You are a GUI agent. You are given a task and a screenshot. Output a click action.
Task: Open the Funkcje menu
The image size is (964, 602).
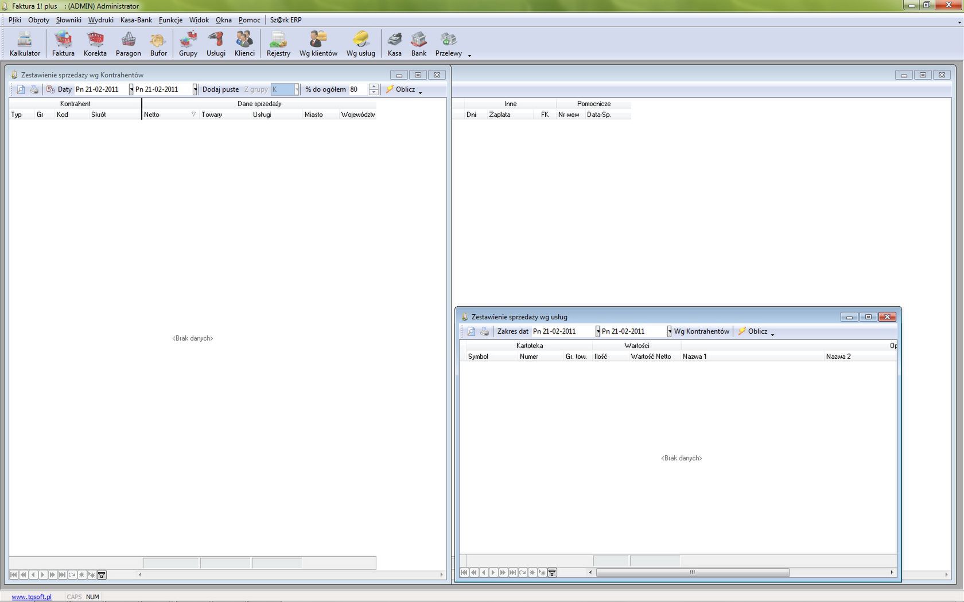click(170, 20)
